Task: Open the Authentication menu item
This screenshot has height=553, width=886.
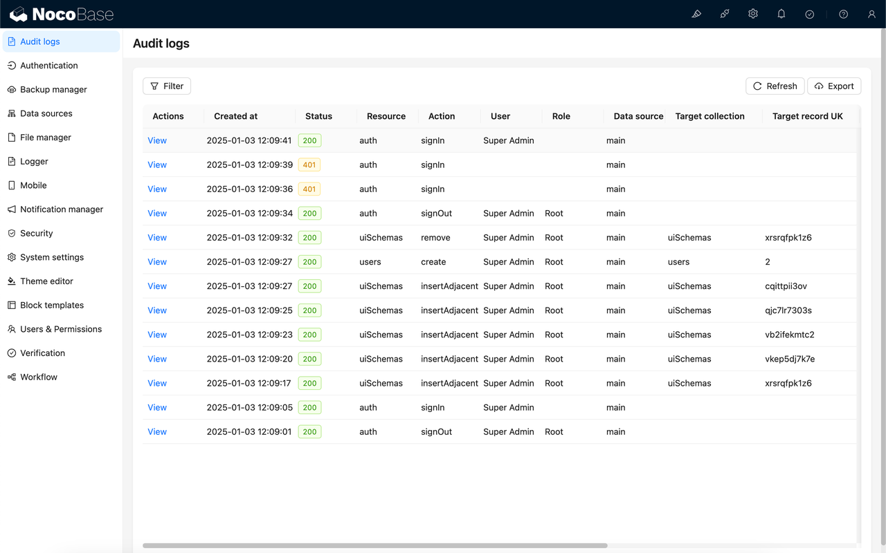Action: (x=61, y=66)
